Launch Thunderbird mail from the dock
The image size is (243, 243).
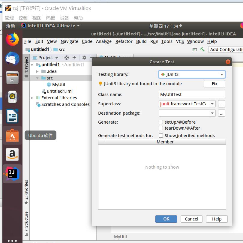point(12,58)
